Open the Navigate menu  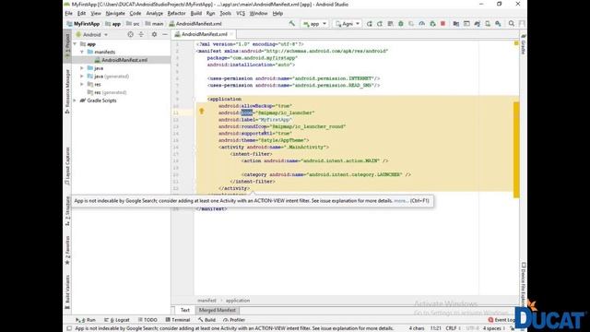[115, 13]
